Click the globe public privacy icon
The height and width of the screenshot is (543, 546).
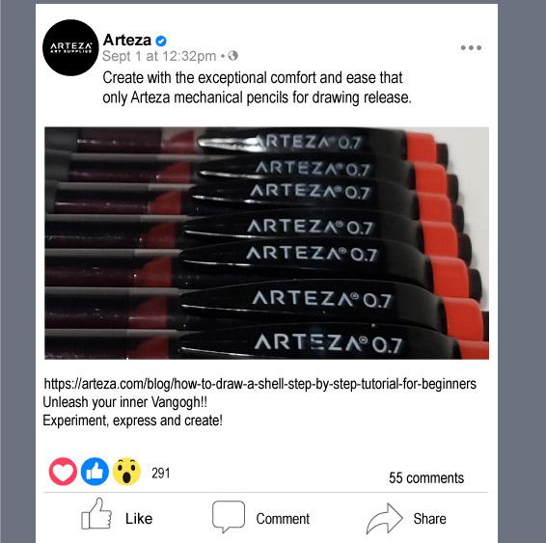pyautogui.click(x=232, y=56)
